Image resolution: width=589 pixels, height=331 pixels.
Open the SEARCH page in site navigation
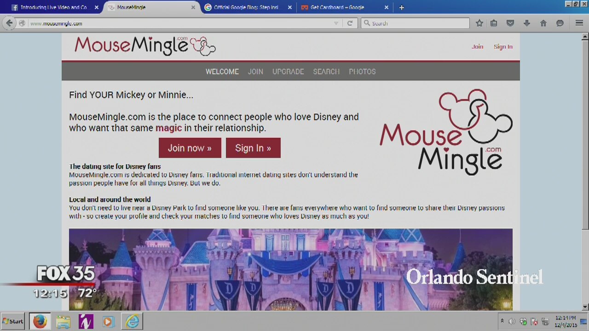click(326, 72)
